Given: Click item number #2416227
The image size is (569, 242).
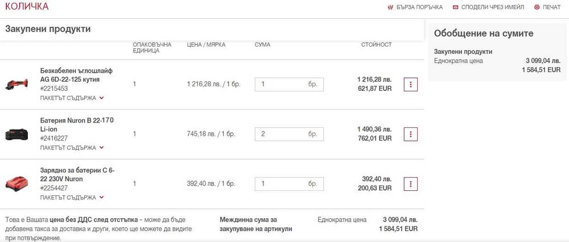Looking at the screenshot, I should pyautogui.click(x=53, y=139).
